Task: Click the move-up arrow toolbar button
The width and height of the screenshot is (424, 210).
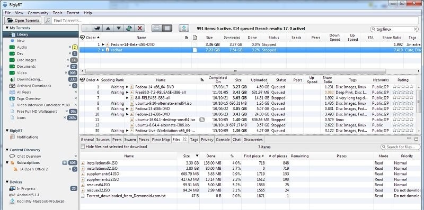Action: tap(108, 28)
